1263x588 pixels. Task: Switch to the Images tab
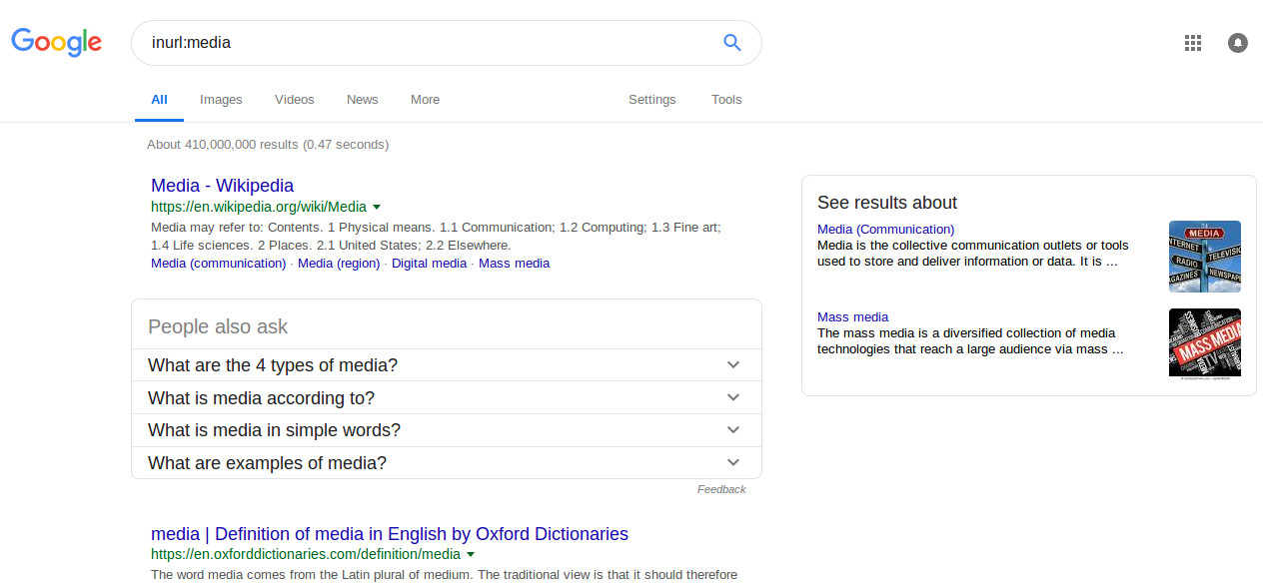[221, 100]
